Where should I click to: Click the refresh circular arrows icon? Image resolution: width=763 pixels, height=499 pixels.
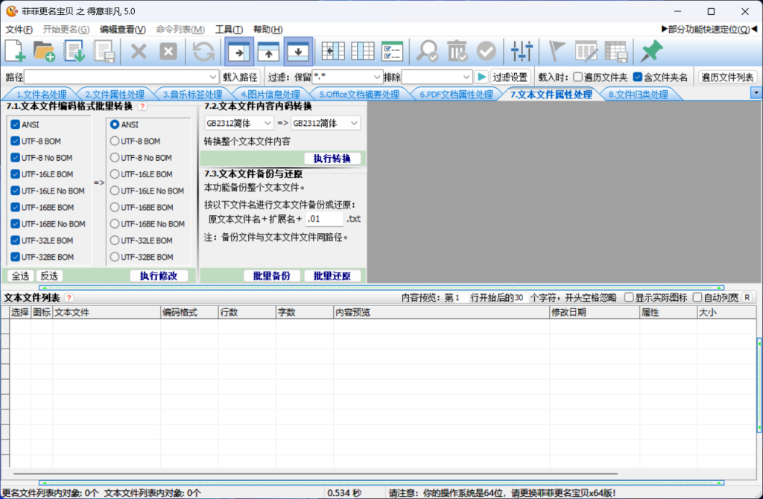[x=203, y=51]
